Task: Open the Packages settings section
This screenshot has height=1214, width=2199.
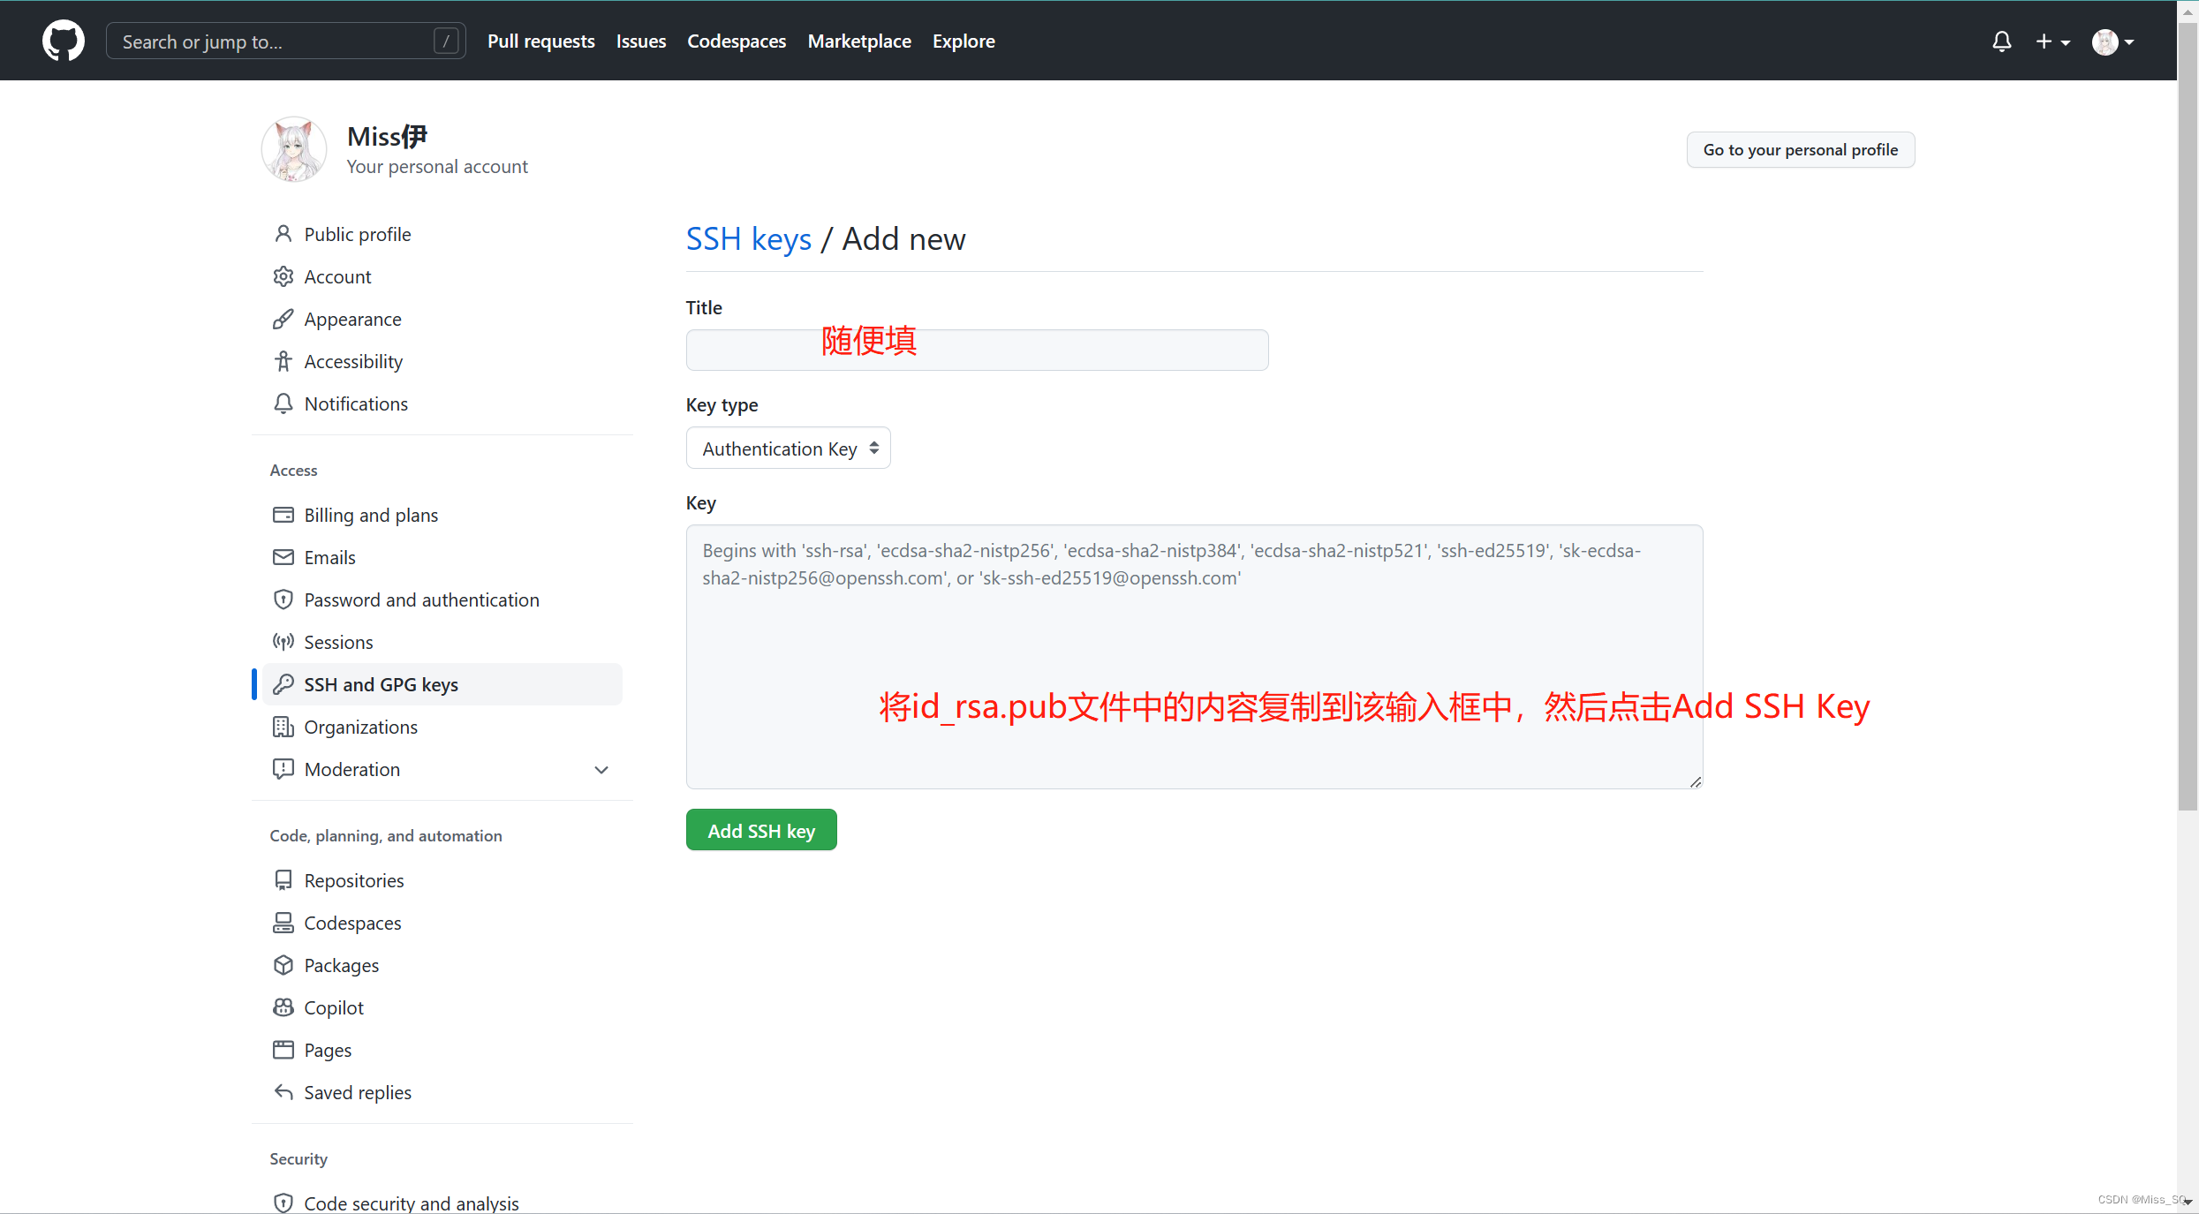Action: [x=341, y=964]
